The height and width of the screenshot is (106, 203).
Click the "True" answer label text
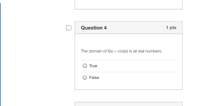pyautogui.click(x=93, y=66)
